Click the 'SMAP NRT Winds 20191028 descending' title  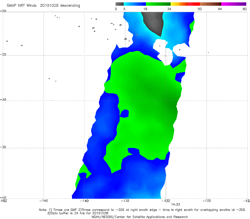[x=43, y=6]
